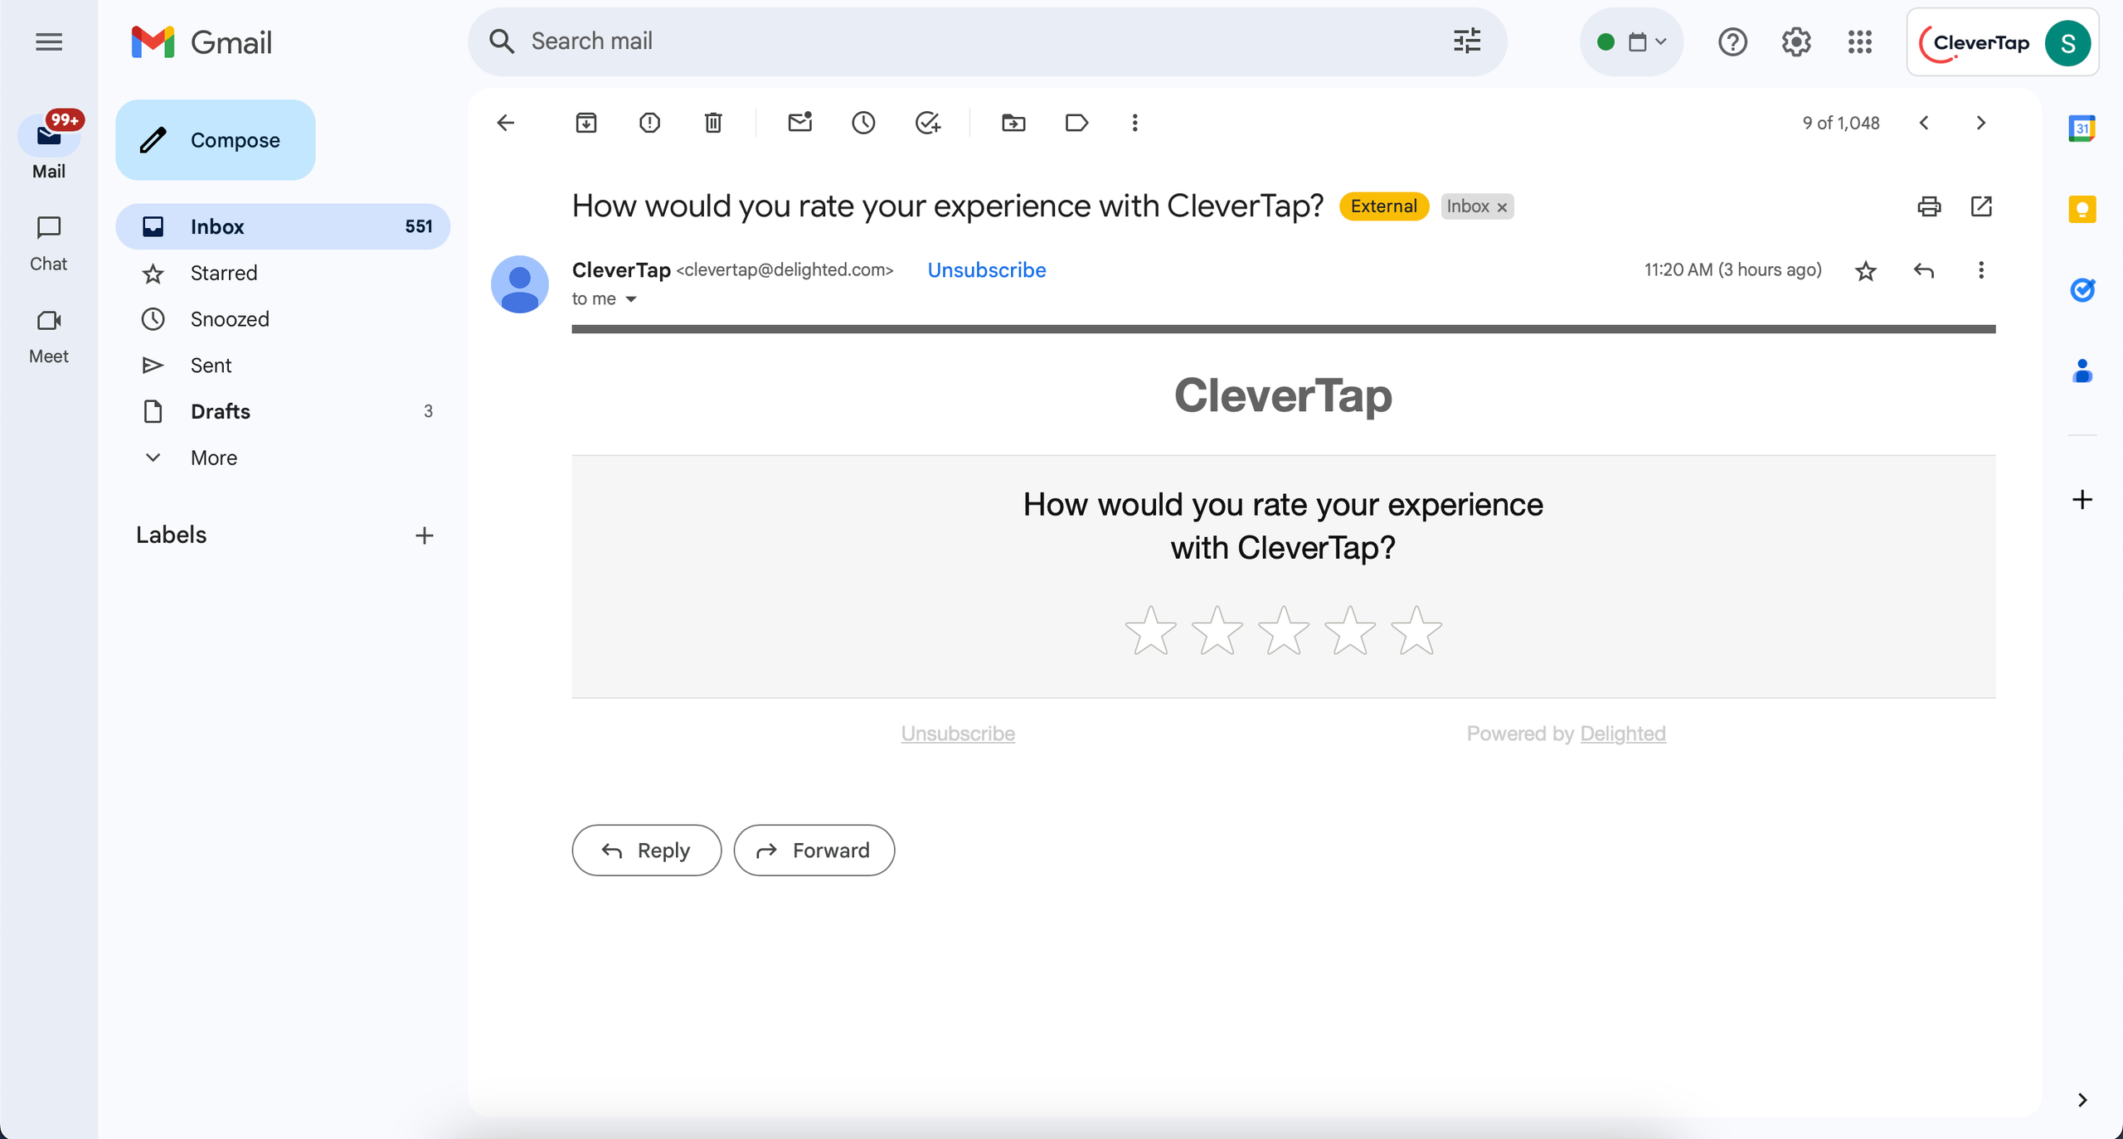
Task: Rate the experience with the fifth star
Action: (x=1416, y=631)
